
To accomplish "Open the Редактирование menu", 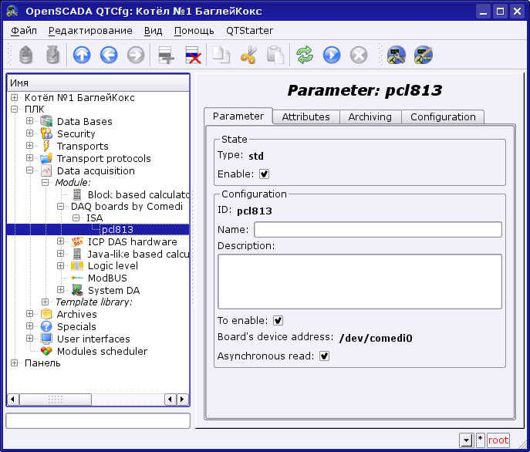I will click(x=89, y=31).
